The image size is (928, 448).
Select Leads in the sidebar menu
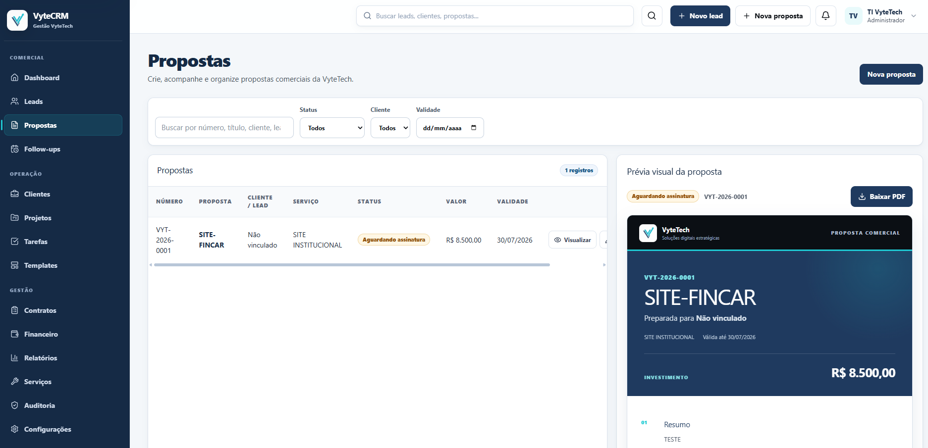(63, 101)
